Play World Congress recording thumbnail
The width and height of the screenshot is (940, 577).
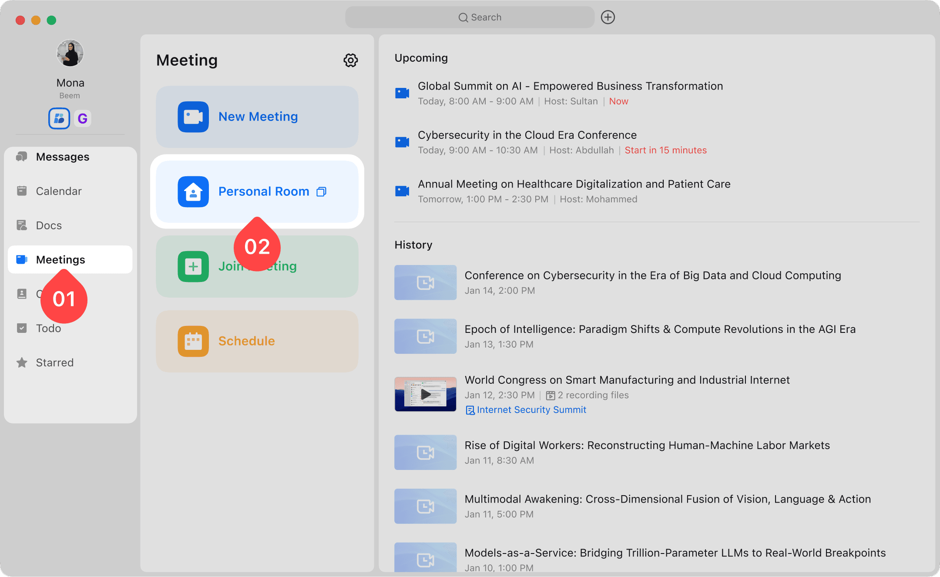click(x=425, y=394)
